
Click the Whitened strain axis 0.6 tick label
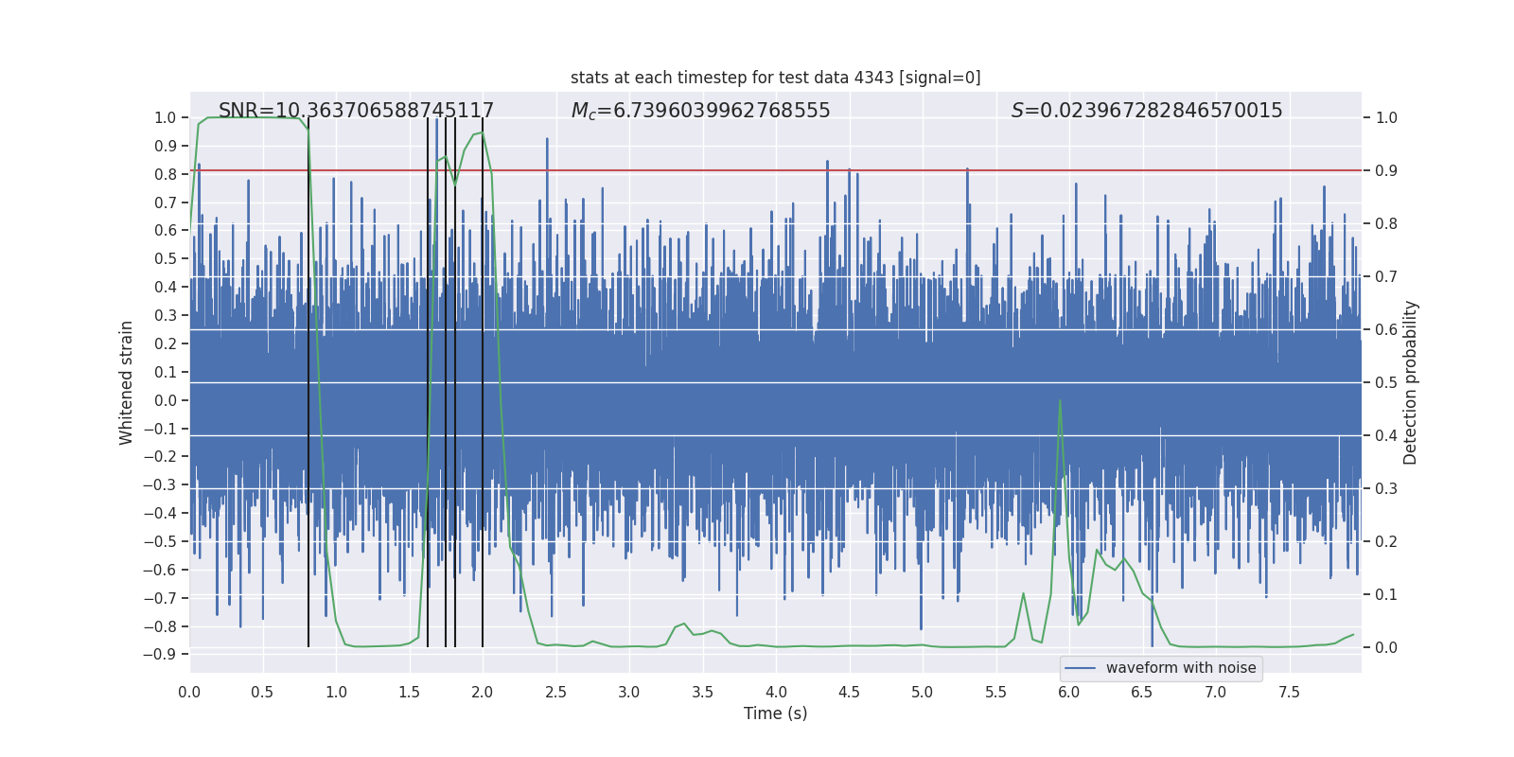(166, 230)
